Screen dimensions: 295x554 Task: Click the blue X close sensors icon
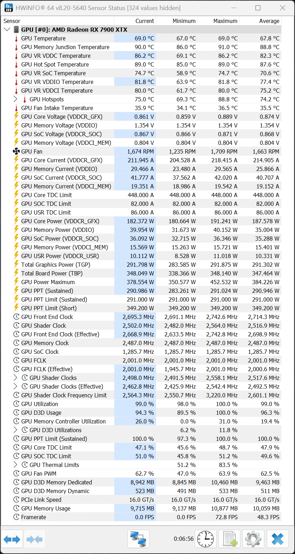[x=278, y=539]
